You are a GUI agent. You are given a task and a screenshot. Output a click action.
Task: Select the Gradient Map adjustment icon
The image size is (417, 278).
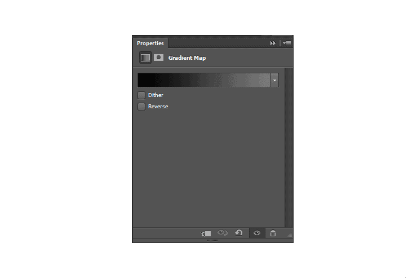(145, 58)
